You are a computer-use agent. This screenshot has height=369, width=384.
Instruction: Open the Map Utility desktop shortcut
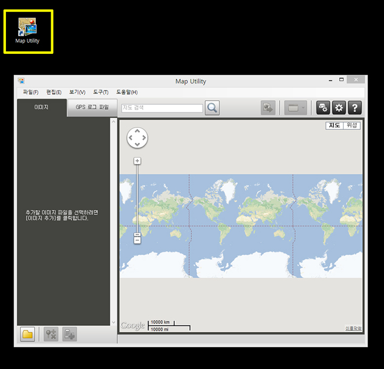coord(28,31)
